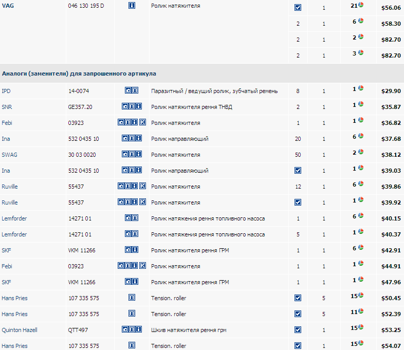Image resolution: width=404 pixels, height=350 pixels.
Task: Toggle checkbox in Hans Pries $50.45 row
Action: [x=298, y=298]
